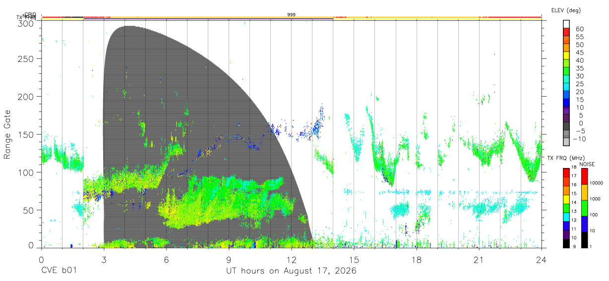Click y-axis tick label '250'
This screenshot has width=609, height=281.
[x=26, y=58]
